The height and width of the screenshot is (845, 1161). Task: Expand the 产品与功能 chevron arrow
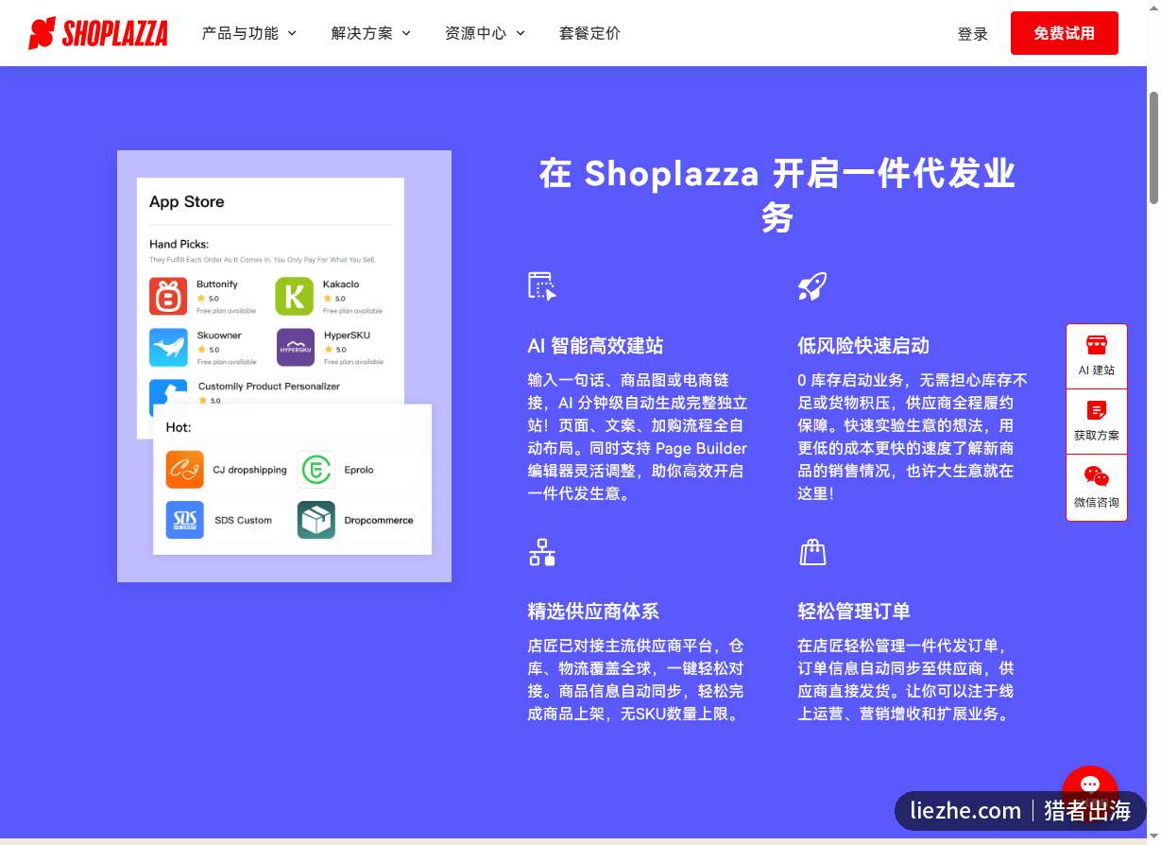(x=292, y=33)
